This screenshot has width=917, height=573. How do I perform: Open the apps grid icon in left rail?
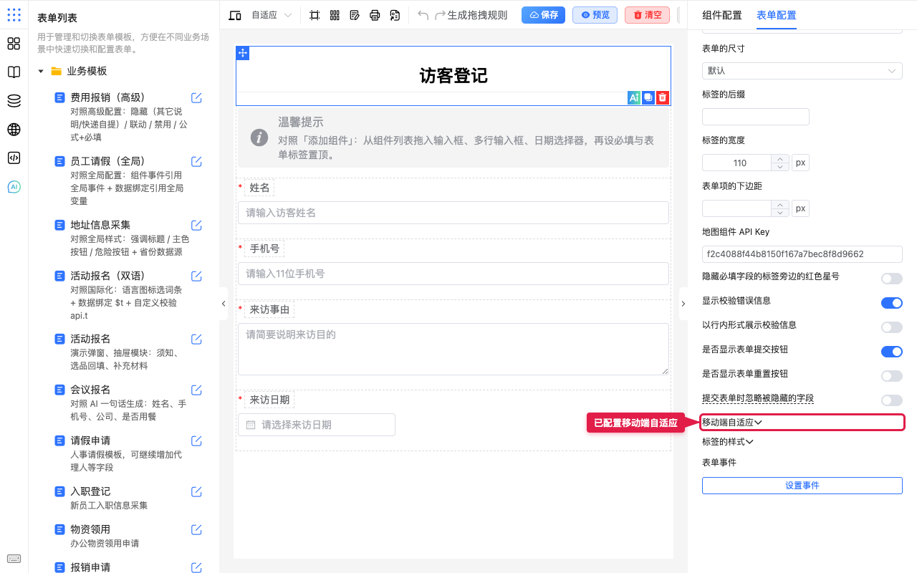tap(14, 44)
